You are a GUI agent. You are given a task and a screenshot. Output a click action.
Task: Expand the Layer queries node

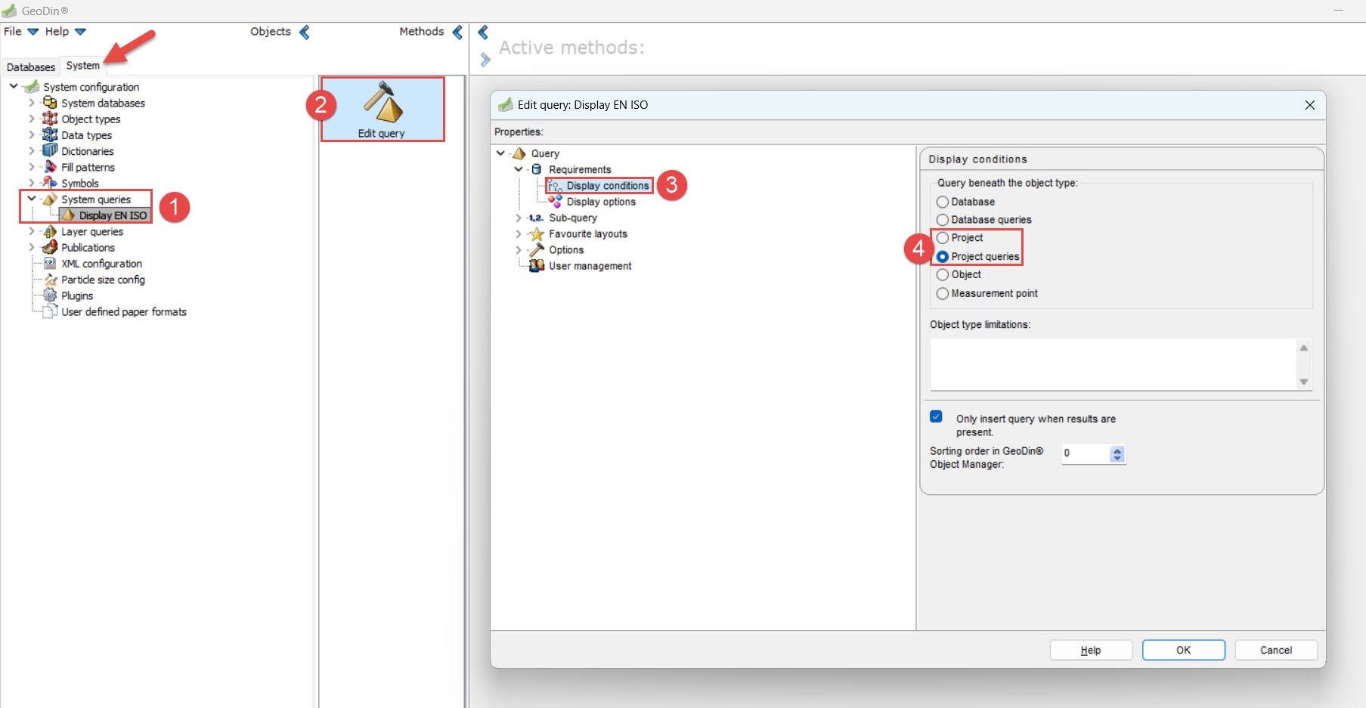(x=32, y=231)
